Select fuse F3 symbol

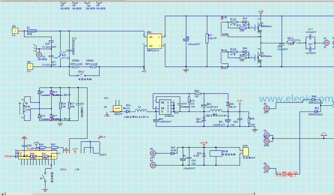pos(32,31)
